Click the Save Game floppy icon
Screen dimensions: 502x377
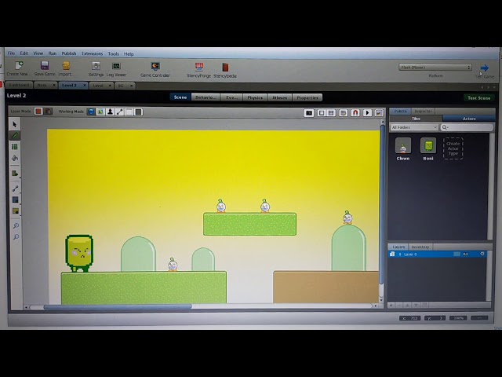[45, 66]
